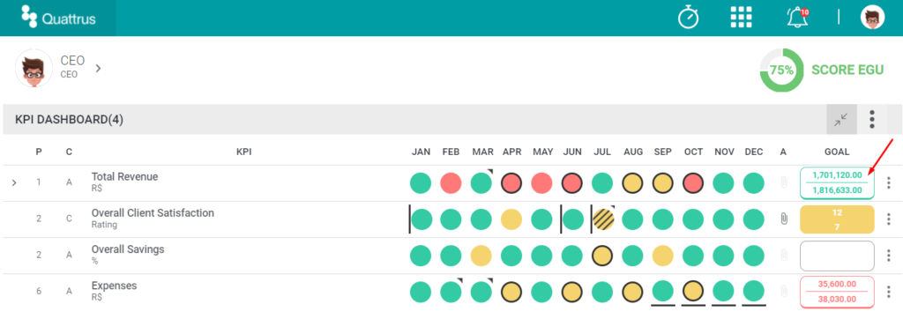Viewport: 903px width, 319px height.
Task: Select Total Revenue February red status
Action: pos(451,183)
